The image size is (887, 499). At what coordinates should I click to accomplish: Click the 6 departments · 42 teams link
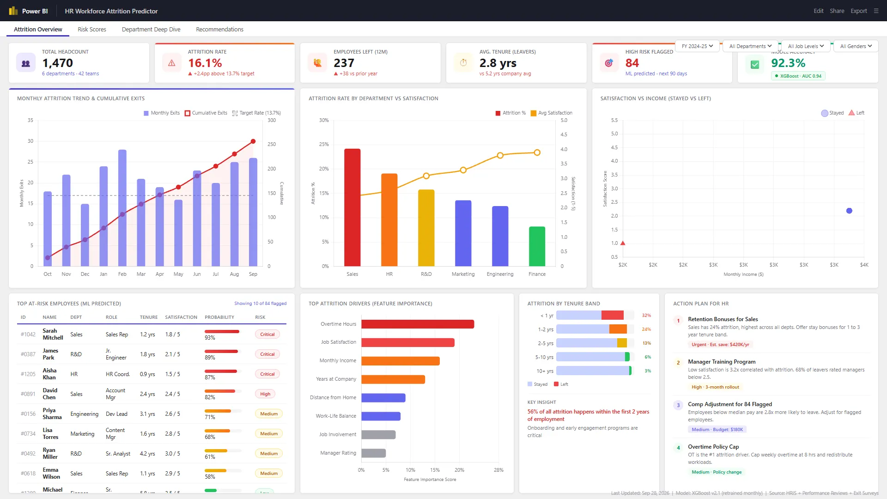70,73
